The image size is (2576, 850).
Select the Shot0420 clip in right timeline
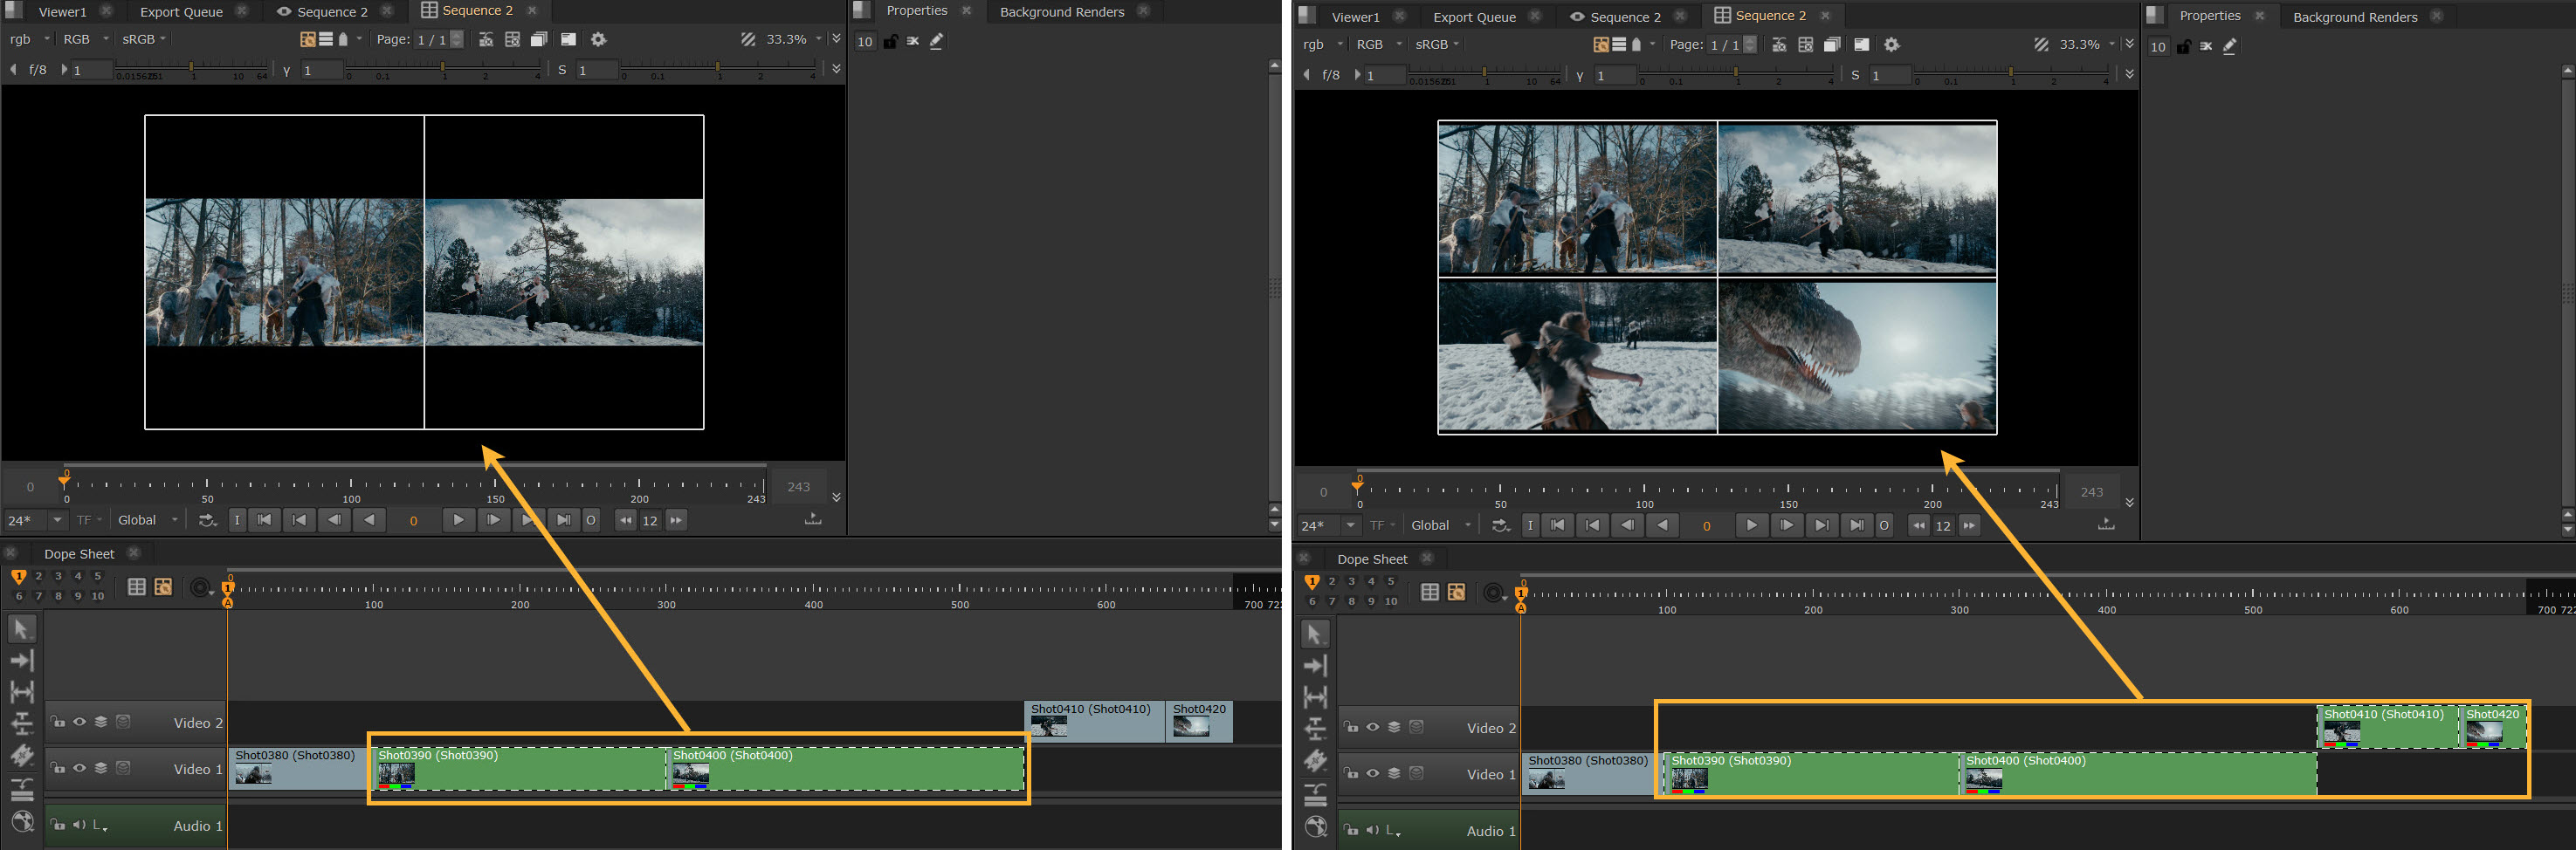click(2491, 727)
